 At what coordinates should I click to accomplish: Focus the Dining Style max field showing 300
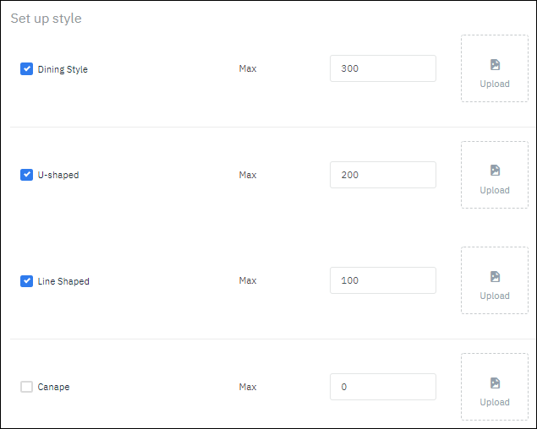coord(382,68)
